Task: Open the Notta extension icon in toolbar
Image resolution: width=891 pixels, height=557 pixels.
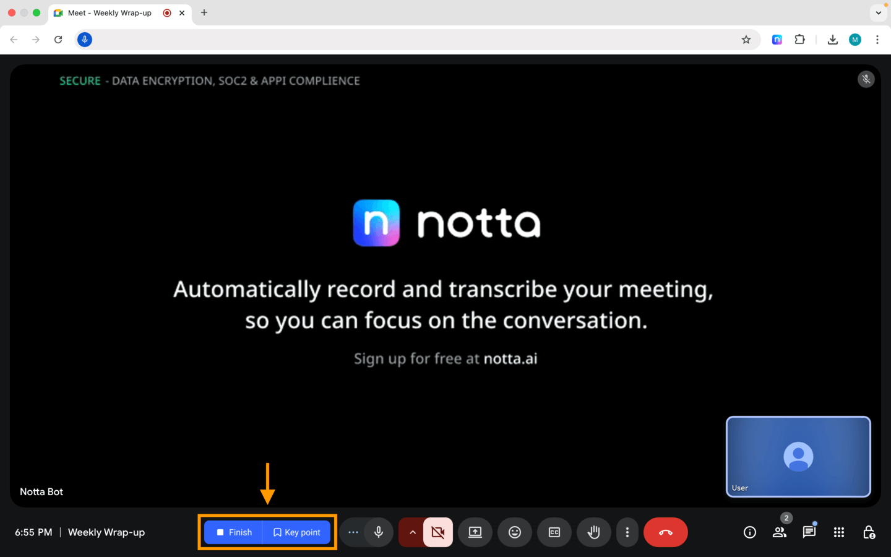Action: point(777,40)
